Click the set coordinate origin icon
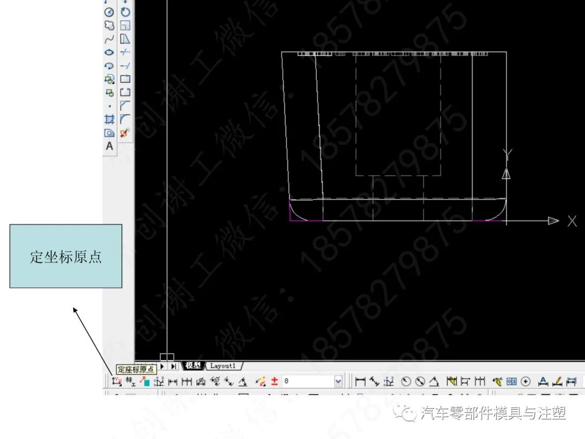The width and height of the screenshot is (585, 439). (117, 381)
